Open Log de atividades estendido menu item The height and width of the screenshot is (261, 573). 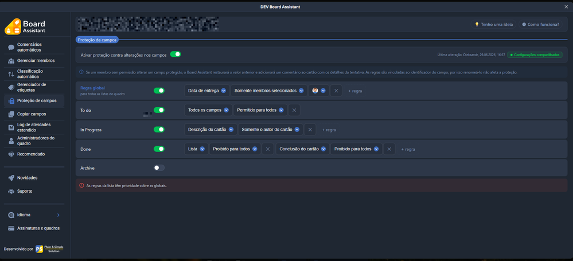pos(34,127)
